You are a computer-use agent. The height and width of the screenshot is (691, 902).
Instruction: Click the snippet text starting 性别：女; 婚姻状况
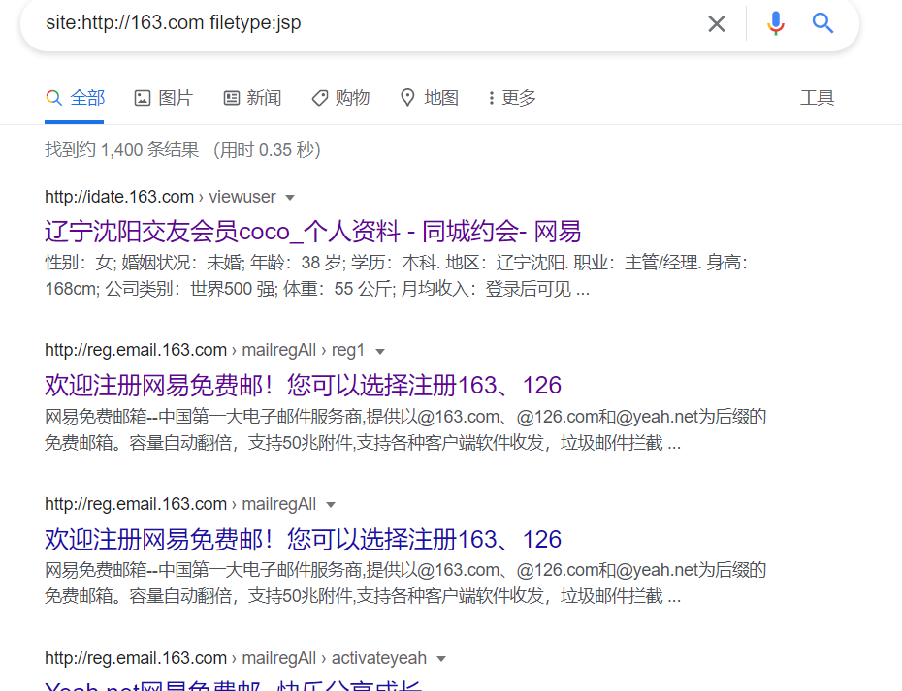[x=396, y=275]
